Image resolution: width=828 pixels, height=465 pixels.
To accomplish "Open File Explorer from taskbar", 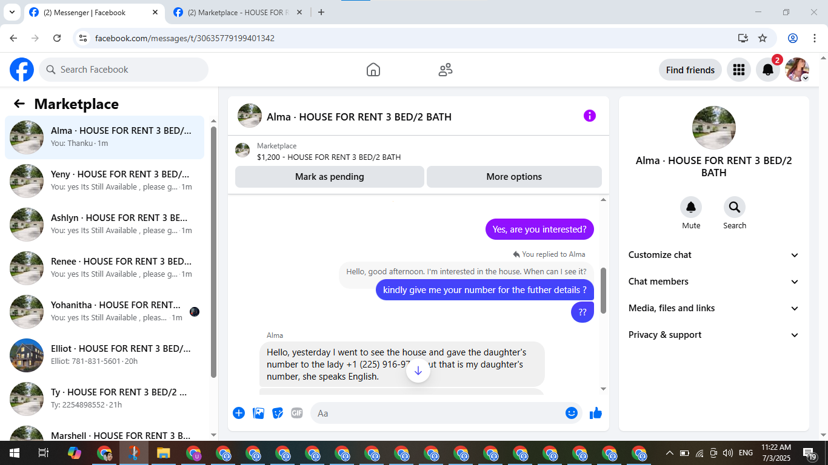I will tap(163, 453).
